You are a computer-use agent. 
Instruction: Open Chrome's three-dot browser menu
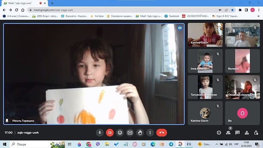click(259, 10)
